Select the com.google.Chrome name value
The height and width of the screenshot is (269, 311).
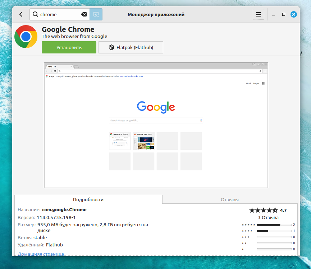(x=64, y=210)
